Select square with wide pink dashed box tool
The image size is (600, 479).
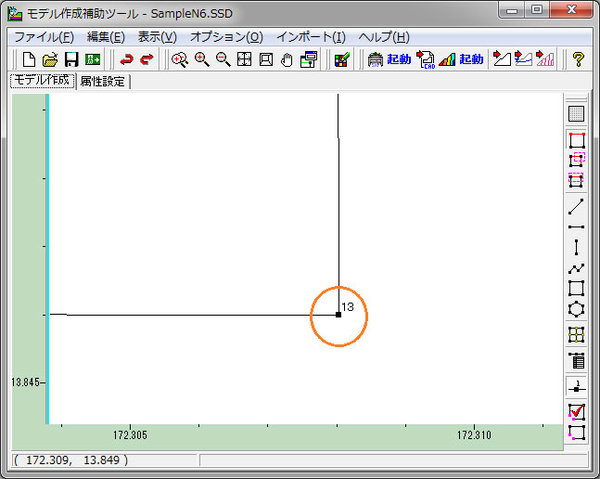(576, 180)
